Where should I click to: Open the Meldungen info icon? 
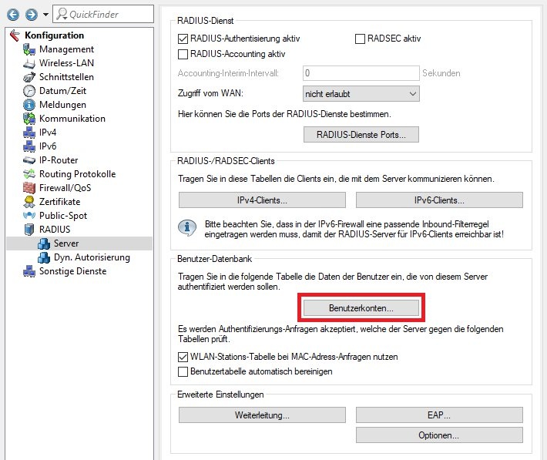point(29,105)
